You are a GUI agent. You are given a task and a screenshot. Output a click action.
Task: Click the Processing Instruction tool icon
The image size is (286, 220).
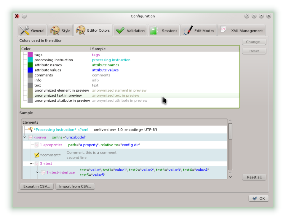pos(30,130)
